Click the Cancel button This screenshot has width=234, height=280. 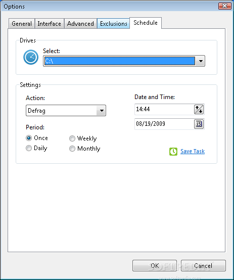point(203,266)
